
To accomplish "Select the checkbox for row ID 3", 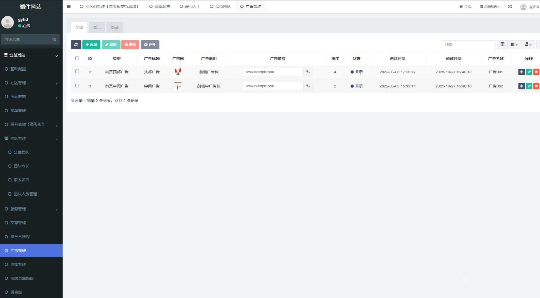I will (x=77, y=86).
